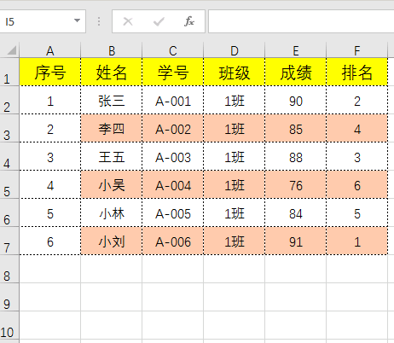Select the cell containing 王五
The height and width of the screenshot is (343, 394).
(x=112, y=156)
